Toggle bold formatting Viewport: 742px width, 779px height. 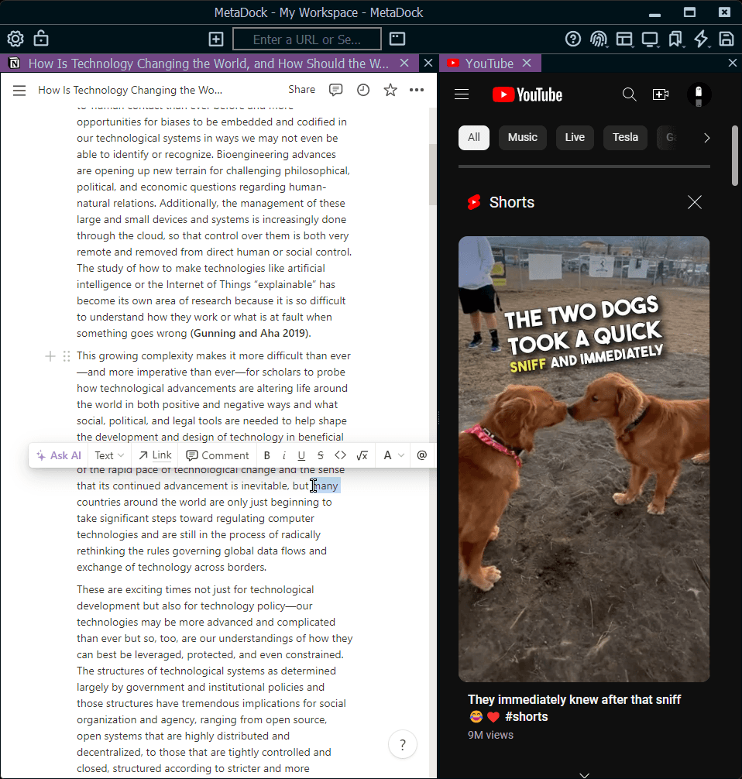(x=267, y=455)
